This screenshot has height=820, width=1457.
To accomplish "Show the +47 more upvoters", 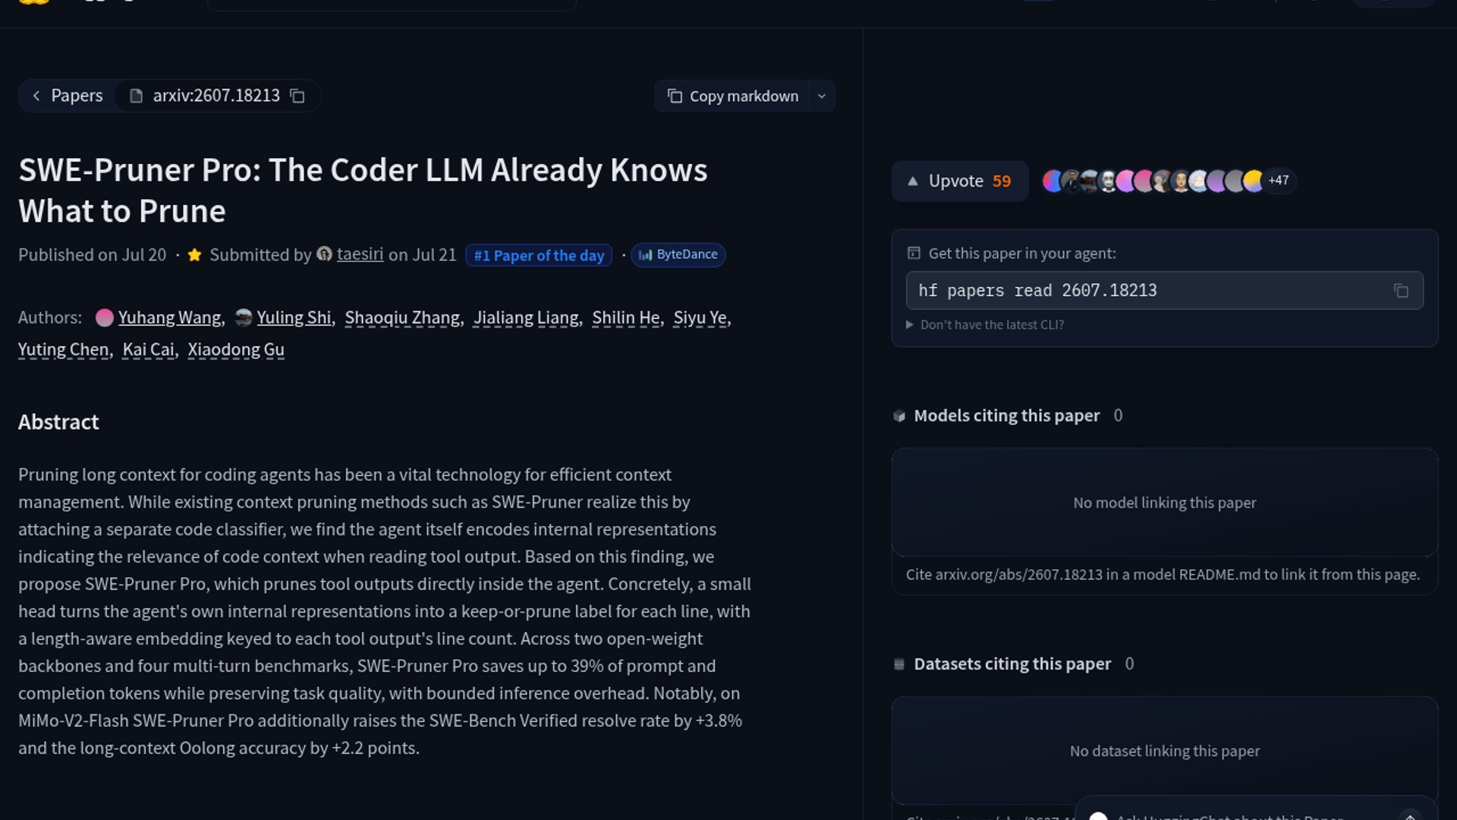I will click(1279, 181).
